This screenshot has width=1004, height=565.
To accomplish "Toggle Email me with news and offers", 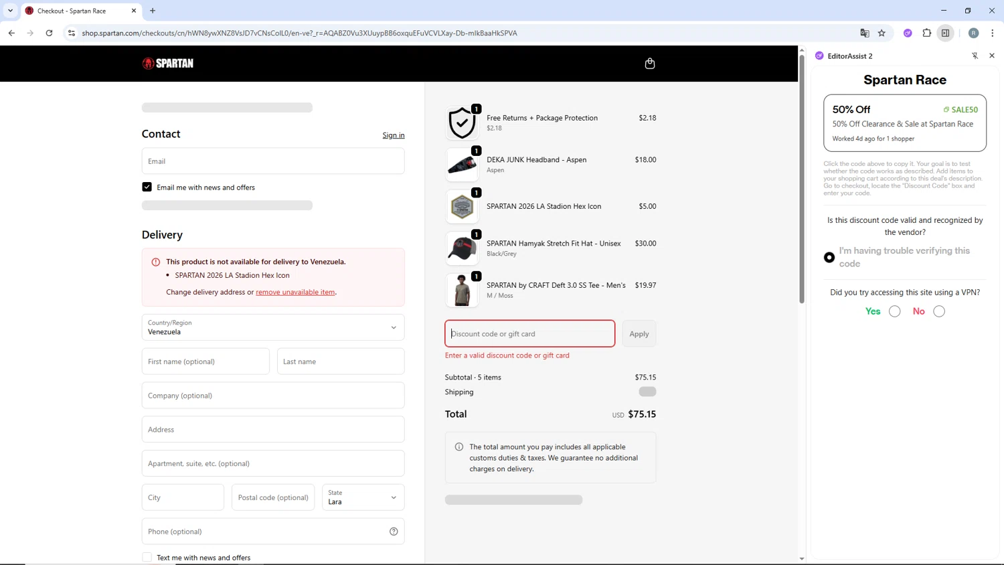I will (147, 187).
